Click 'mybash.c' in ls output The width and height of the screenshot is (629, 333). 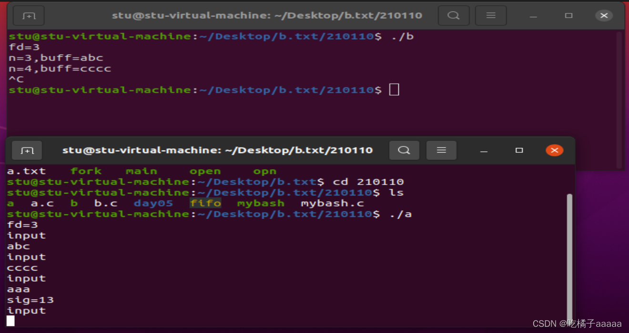pos(332,204)
